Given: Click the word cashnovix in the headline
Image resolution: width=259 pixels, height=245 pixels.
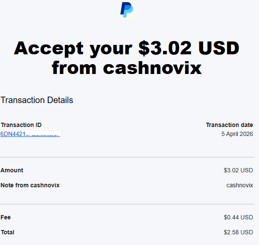Looking at the screenshot, I should point(152,68).
